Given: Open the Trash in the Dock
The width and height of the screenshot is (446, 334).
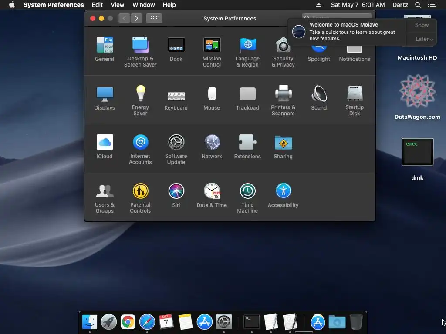Looking at the screenshot, I should (356, 322).
